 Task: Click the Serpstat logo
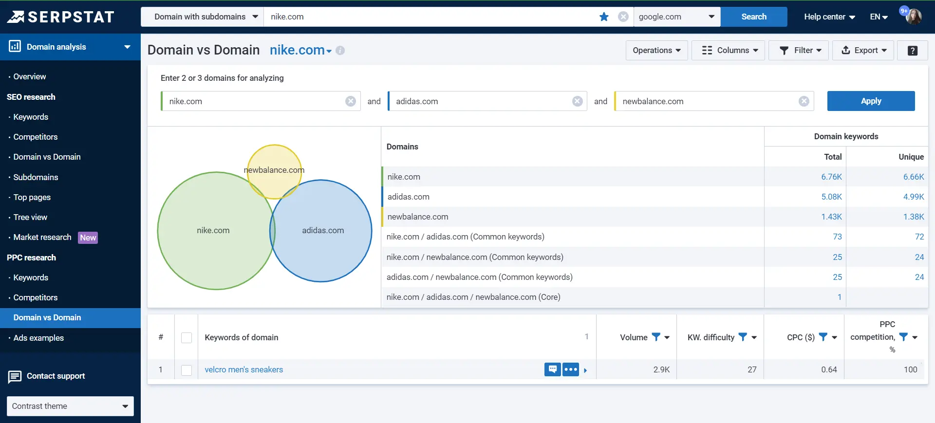click(x=60, y=17)
